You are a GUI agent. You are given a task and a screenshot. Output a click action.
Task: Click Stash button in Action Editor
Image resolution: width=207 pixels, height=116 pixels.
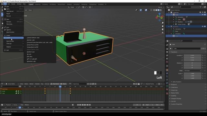[63, 84]
